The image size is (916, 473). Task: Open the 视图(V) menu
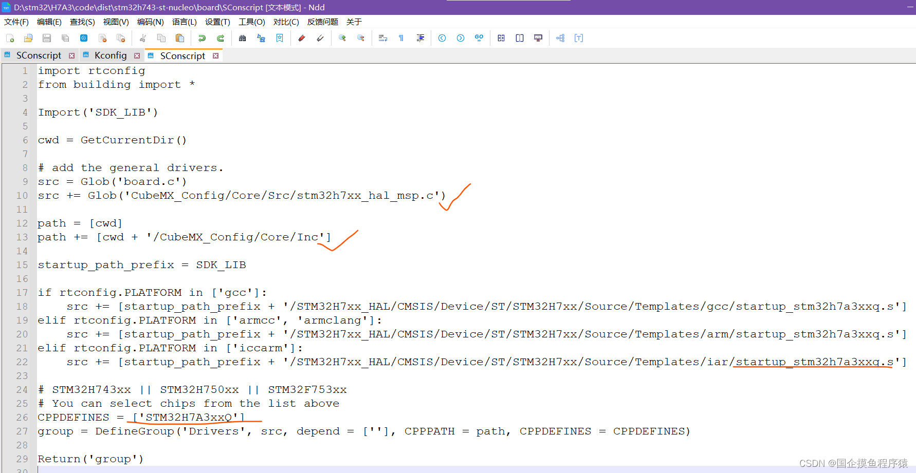pyautogui.click(x=116, y=22)
